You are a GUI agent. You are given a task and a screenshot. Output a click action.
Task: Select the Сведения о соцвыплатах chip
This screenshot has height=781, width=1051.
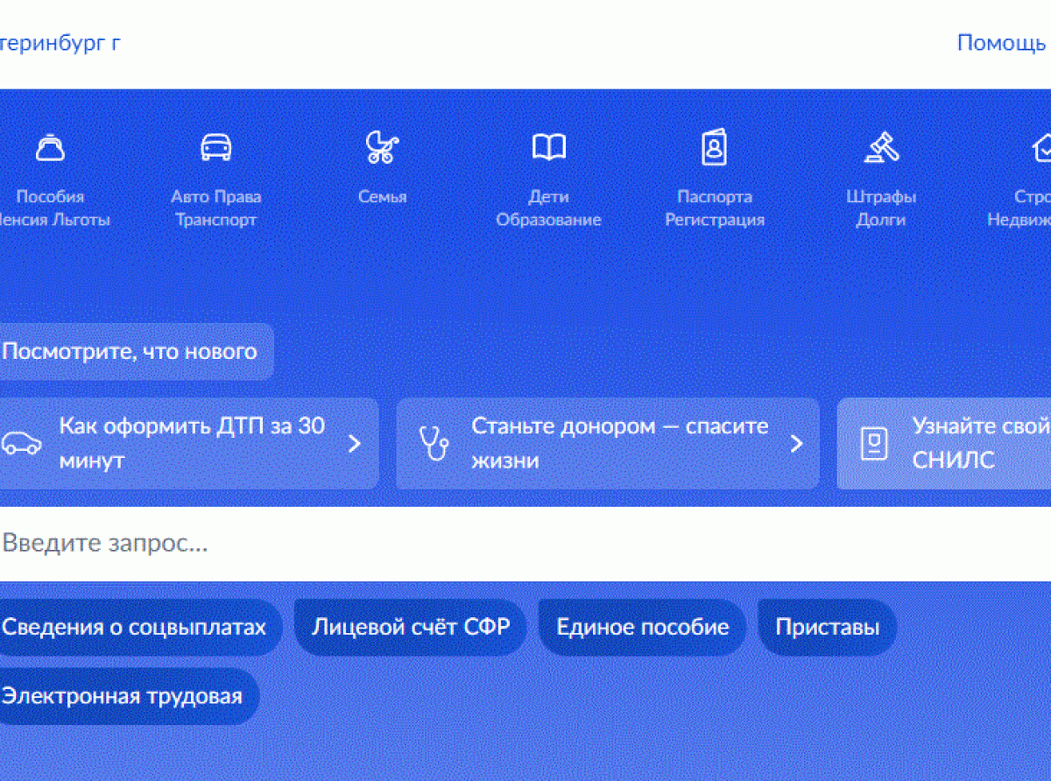click(135, 627)
